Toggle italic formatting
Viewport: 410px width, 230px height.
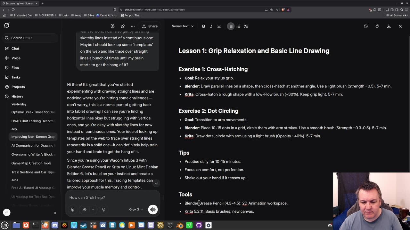click(x=211, y=26)
